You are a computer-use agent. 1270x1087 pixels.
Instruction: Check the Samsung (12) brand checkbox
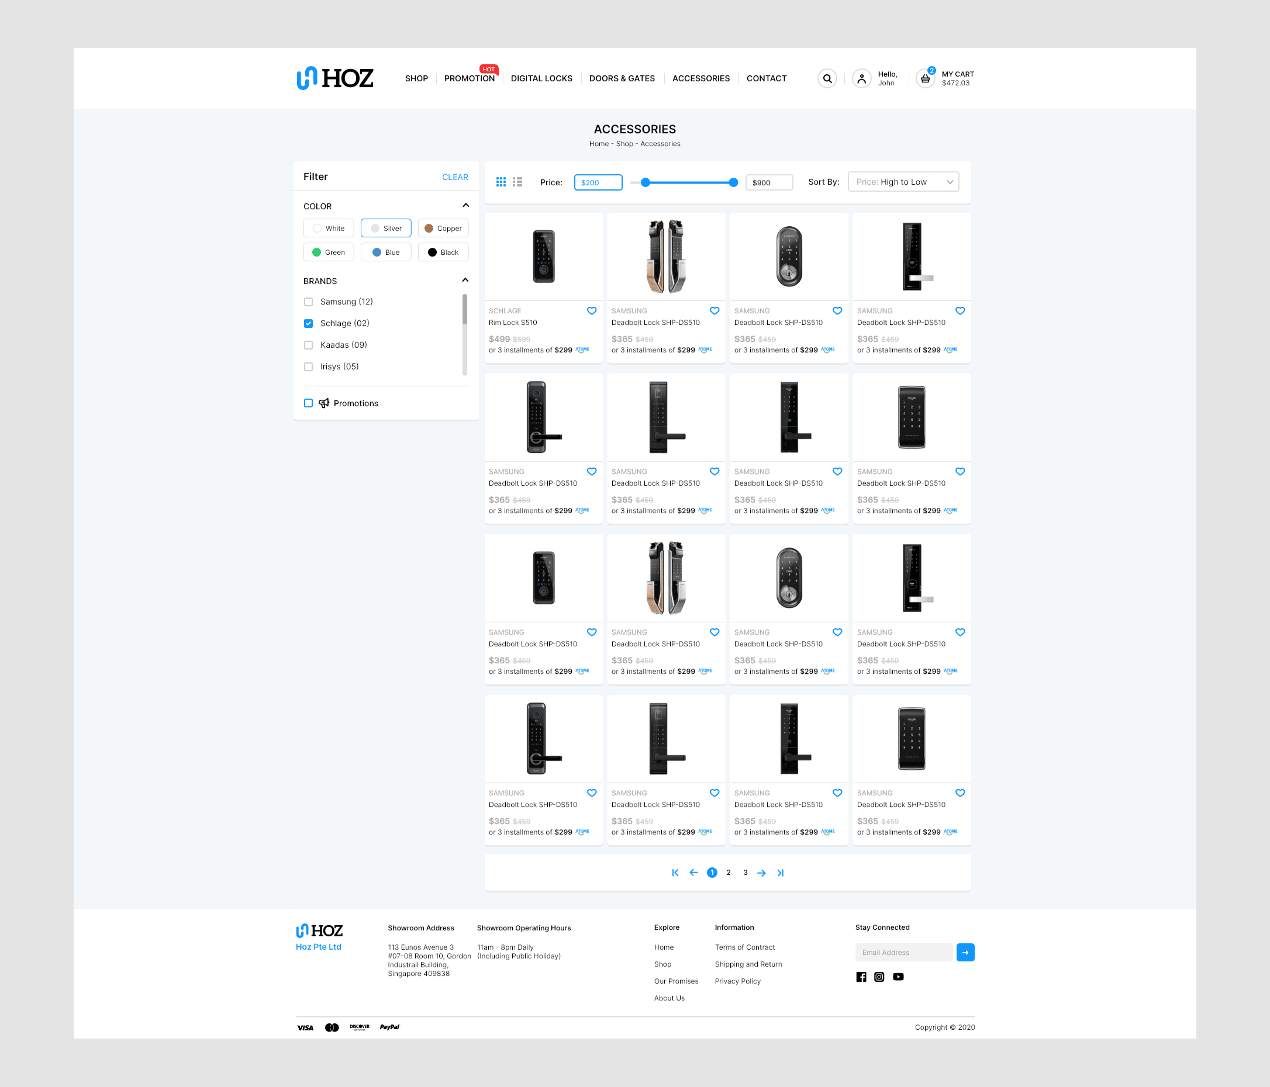click(308, 302)
